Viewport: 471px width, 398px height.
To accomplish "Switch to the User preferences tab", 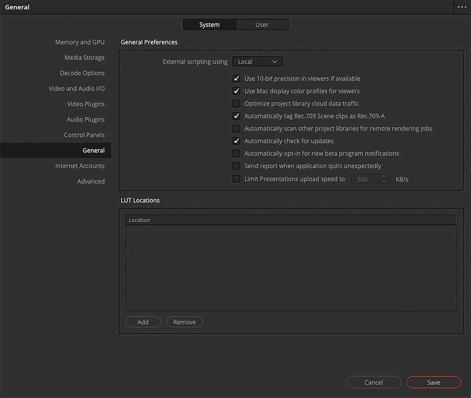I will pos(262,24).
